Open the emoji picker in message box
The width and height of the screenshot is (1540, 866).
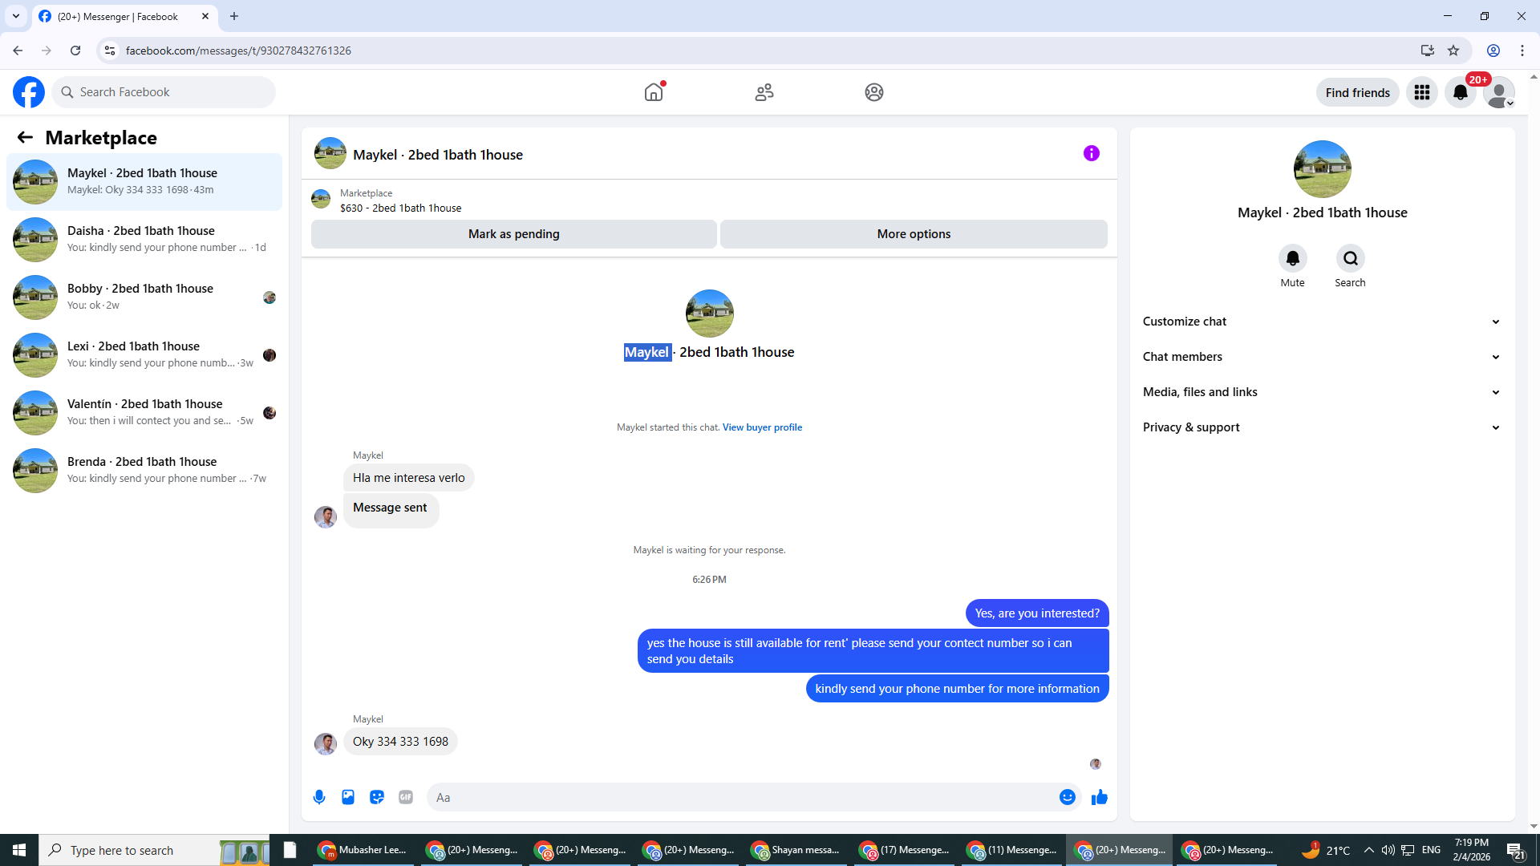pos(1067,797)
